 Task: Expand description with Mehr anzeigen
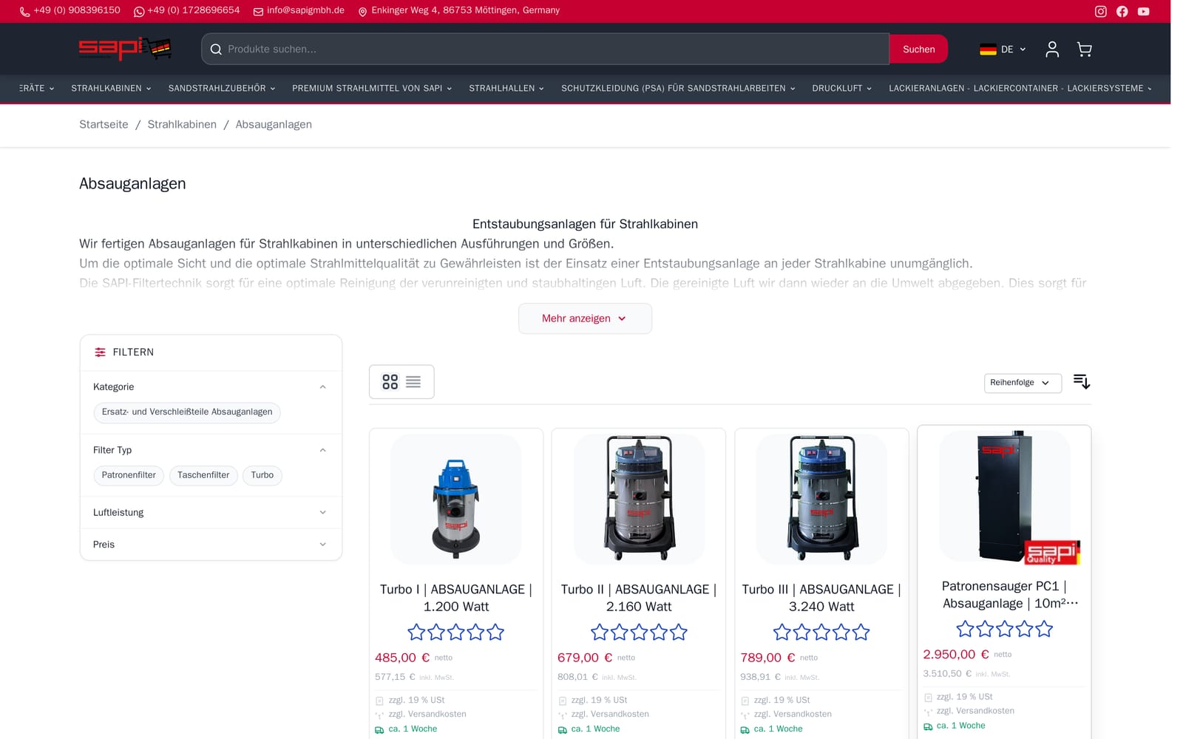(x=585, y=319)
